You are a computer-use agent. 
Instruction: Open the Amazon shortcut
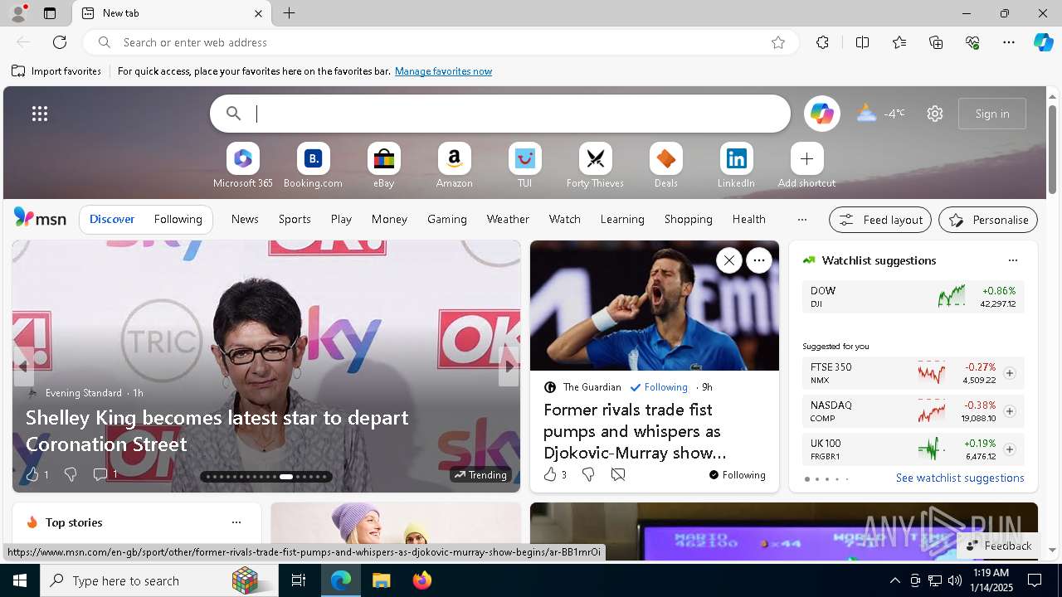point(454,166)
